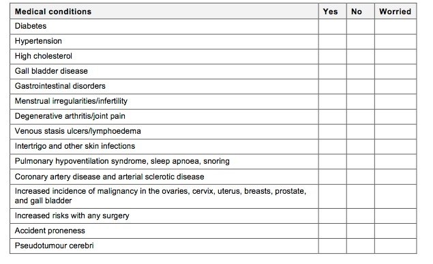
Task: Tick Worried for Menstrual irregularities/infertility
Action: (x=395, y=102)
